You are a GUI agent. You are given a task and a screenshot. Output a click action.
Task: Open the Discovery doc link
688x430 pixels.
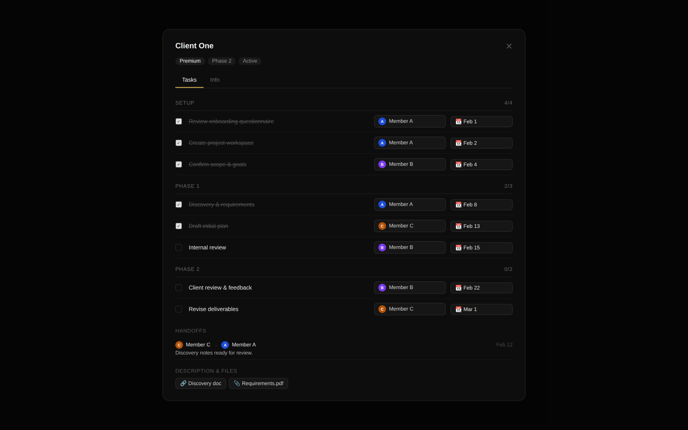click(x=201, y=383)
